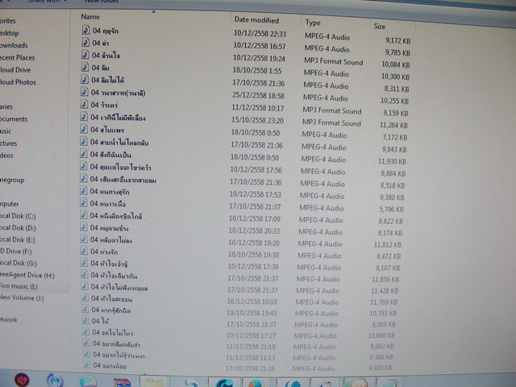Sort by the Type column header
Screen dimensions: 516x387
(x=313, y=23)
